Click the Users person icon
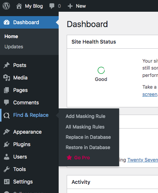Image resolution: width=158 pixels, height=193 pixels. point(7,157)
